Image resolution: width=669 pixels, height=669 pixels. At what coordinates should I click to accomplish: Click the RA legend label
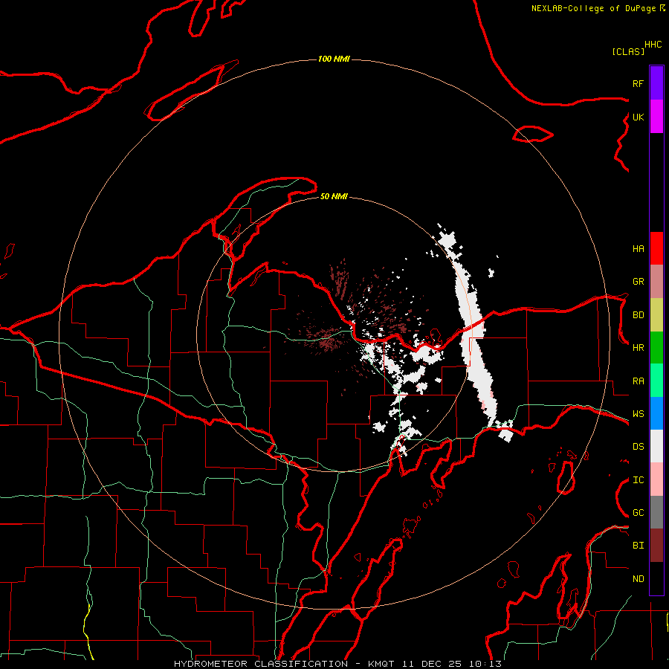pyautogui.click(x=638, y=381)
